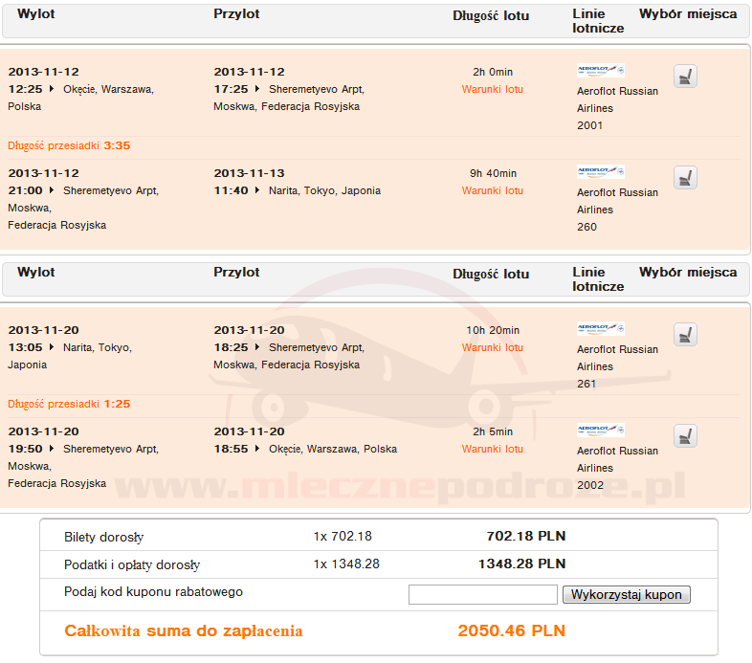Click Aeroflot logo on Moscow–Warsaw 19:50 flight
Screen dimensions: 752x663
600,431
